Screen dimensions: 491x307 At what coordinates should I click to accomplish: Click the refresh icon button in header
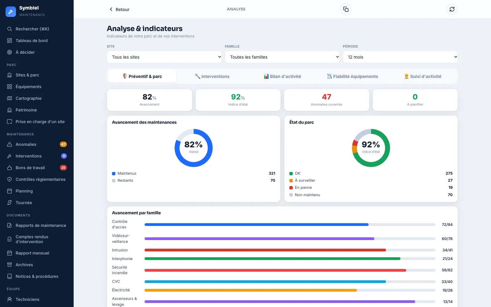452,9
